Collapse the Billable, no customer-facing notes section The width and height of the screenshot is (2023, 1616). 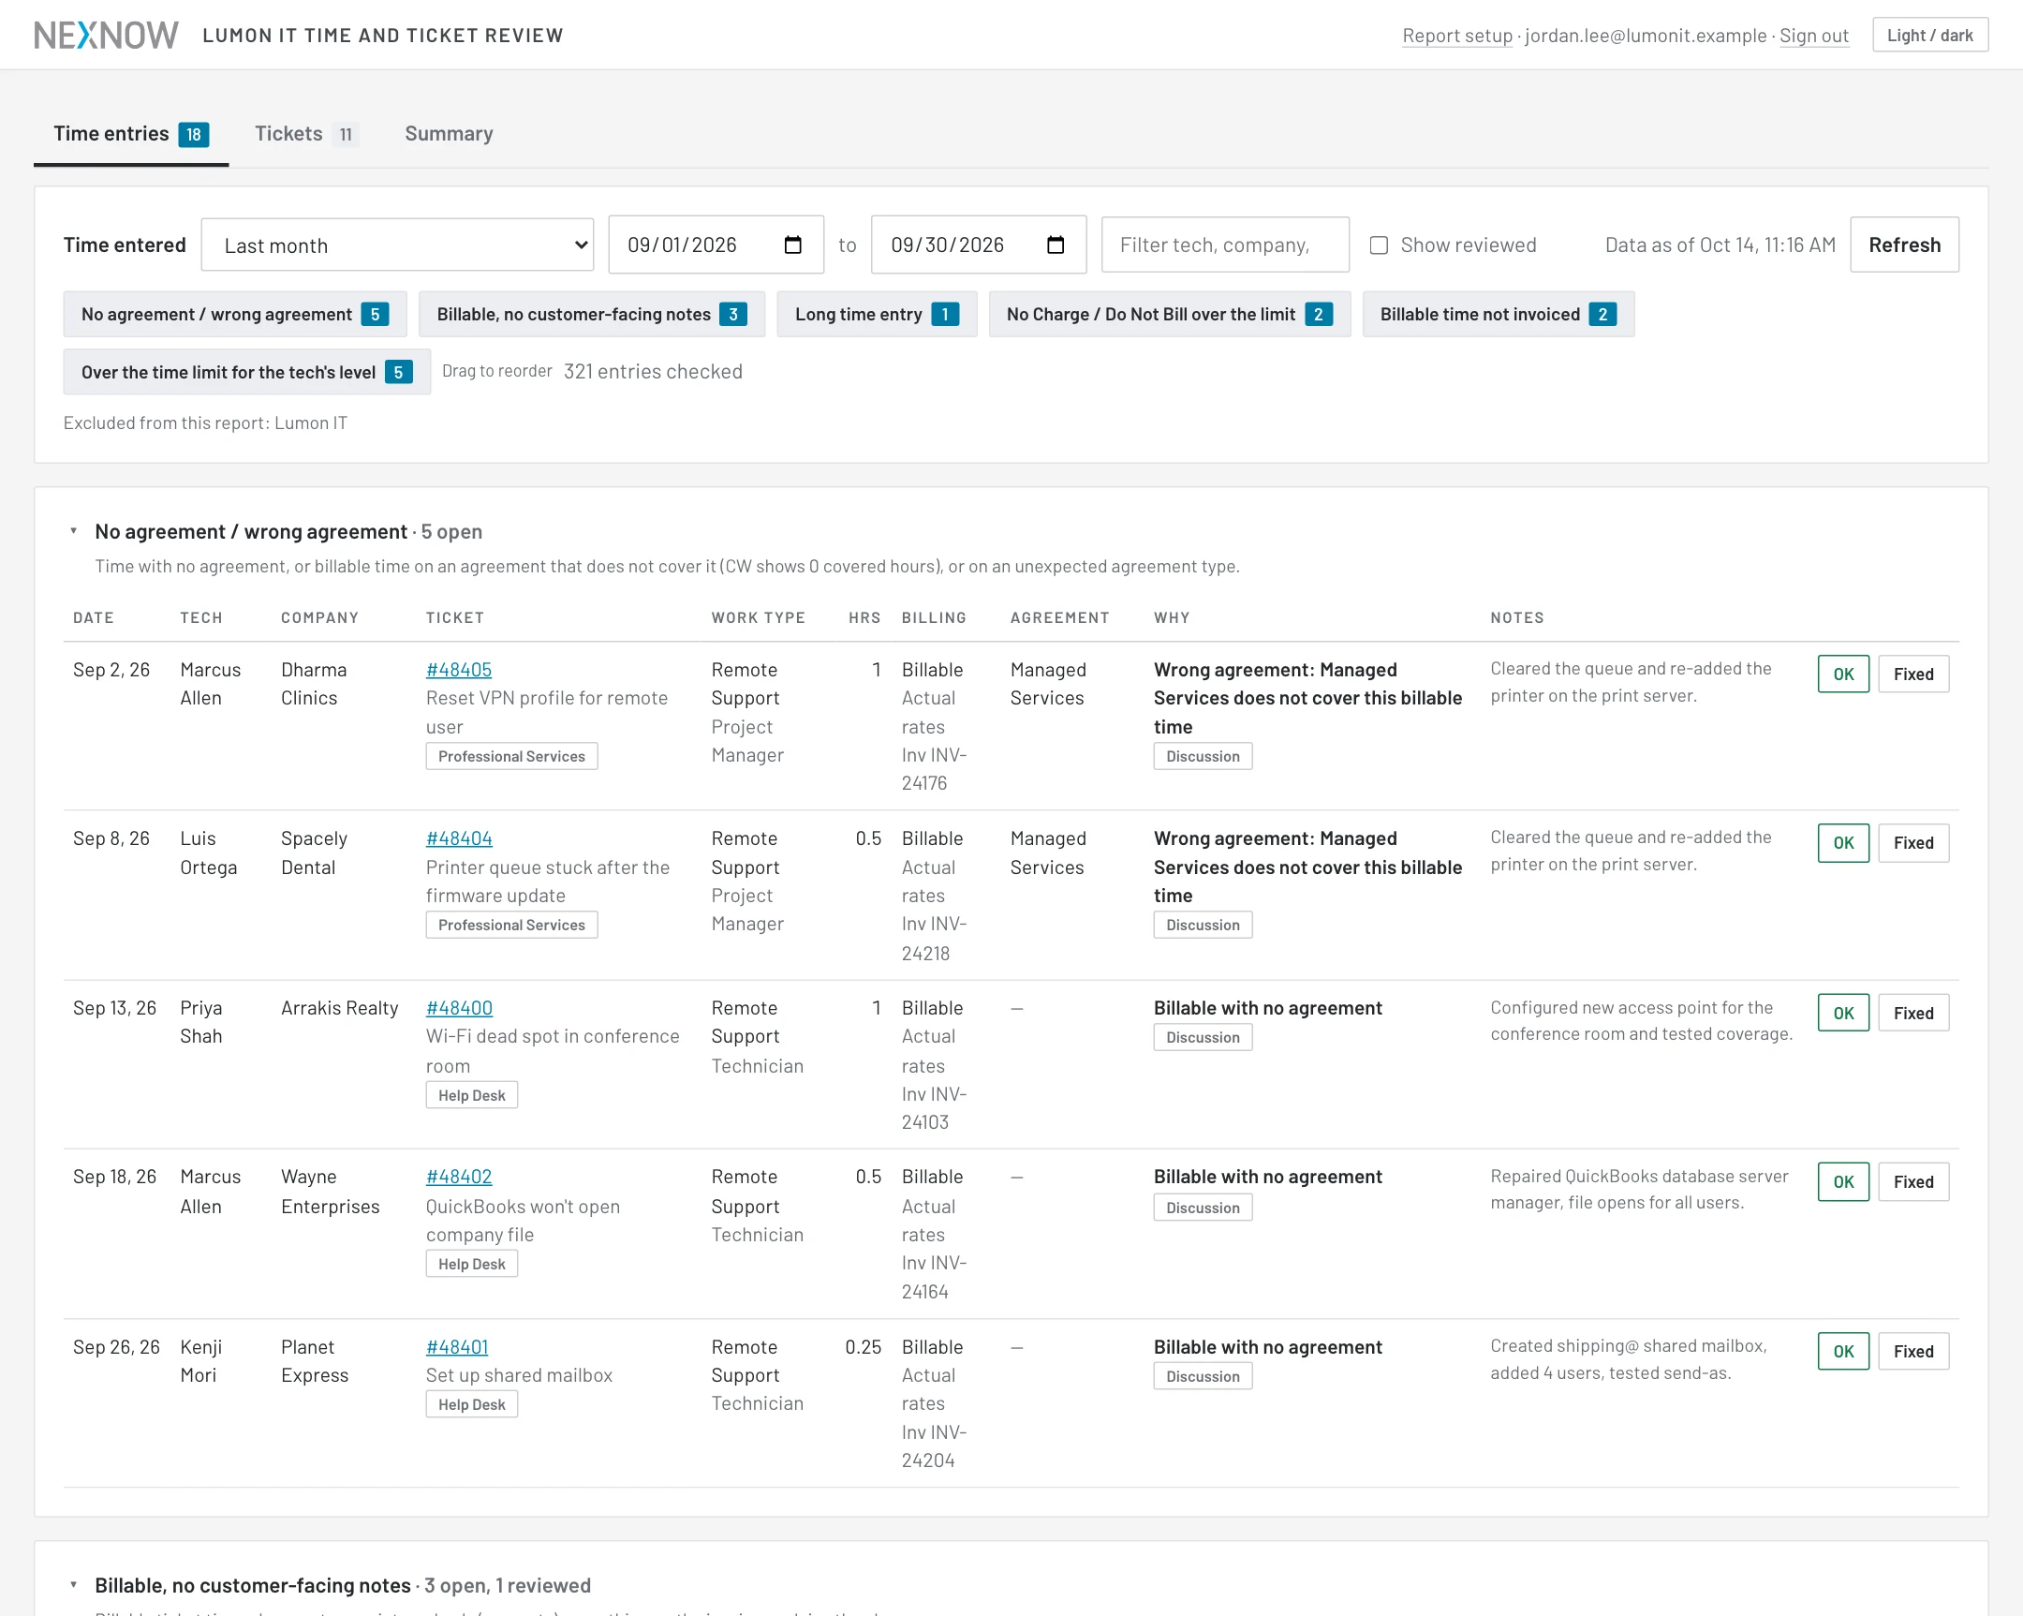pyautogui.click(x=73, y=1585)
